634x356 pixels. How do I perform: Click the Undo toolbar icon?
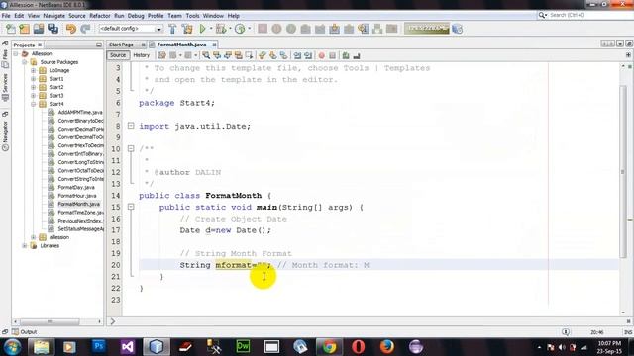pyautogui.click(x=71, y=29)
